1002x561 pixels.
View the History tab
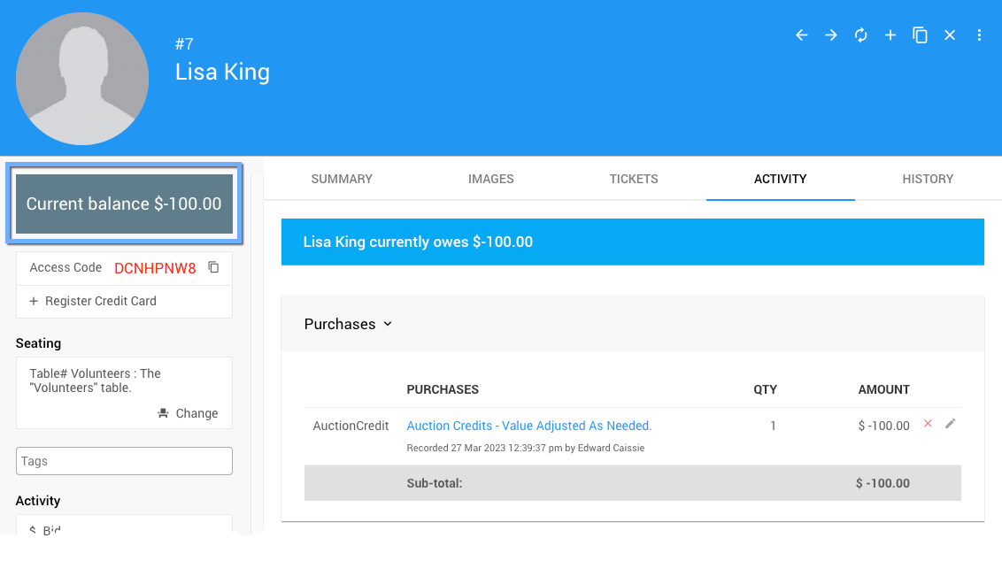point(928,179)
